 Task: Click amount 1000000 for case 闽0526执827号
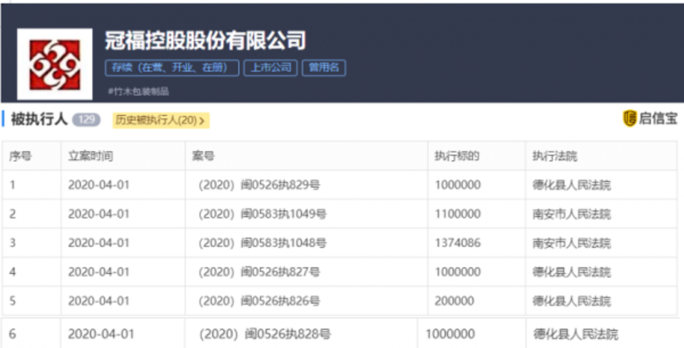point(458,272)
